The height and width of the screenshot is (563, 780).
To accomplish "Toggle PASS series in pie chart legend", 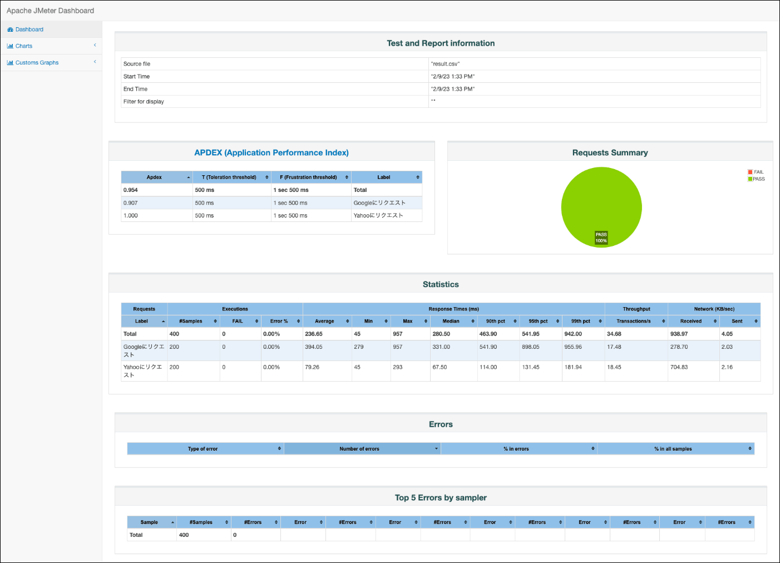I will 756,179.
